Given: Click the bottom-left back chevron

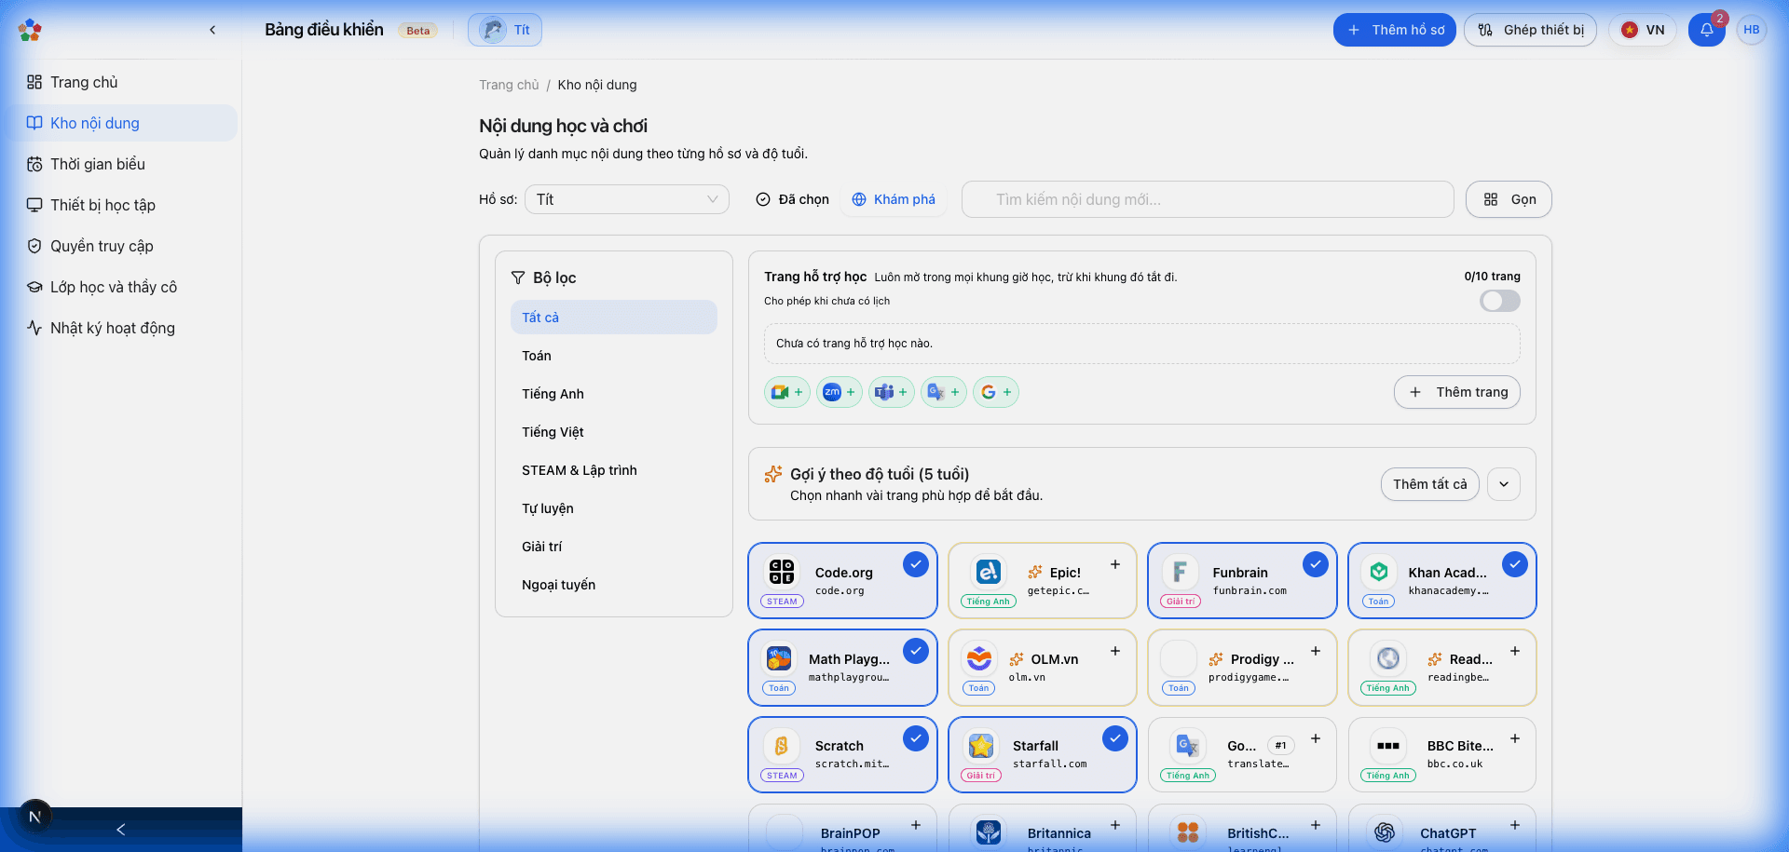Looking at the screenshot, I should [x=120, y=830].
